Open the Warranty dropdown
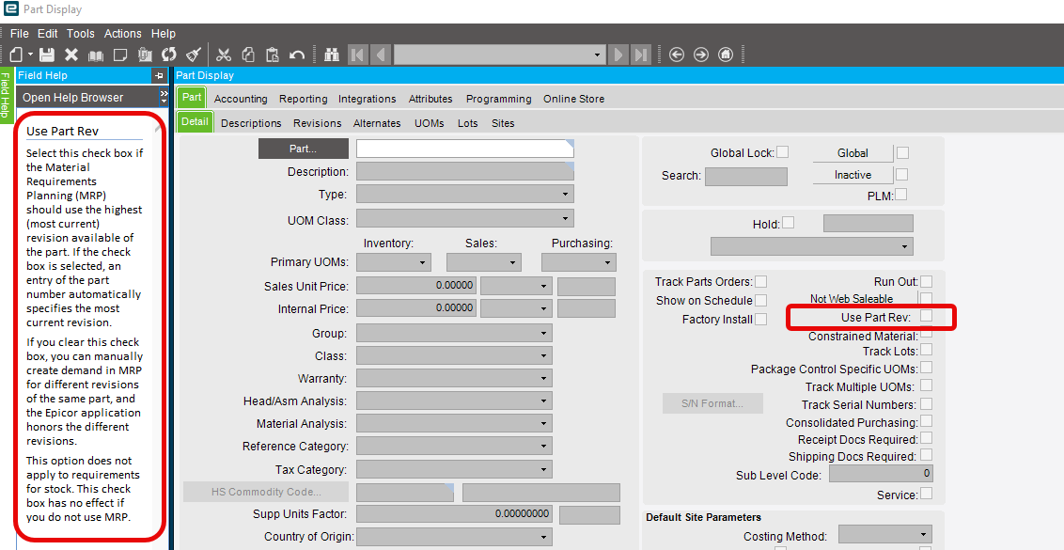This screenshot has width=1064, height=550. pos(454,378)
